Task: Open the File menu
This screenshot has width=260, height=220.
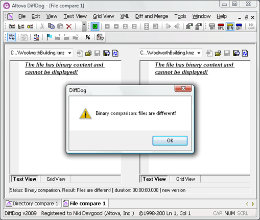Action: 22,16
